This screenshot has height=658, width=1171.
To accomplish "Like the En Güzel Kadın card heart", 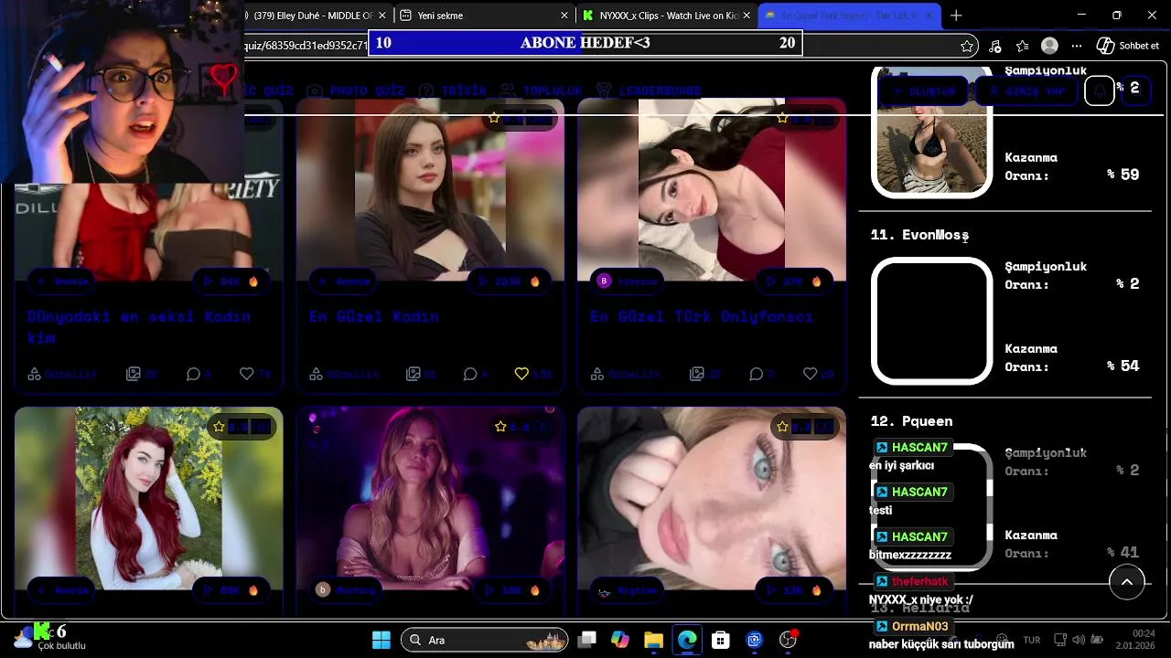I will [521, 374].
